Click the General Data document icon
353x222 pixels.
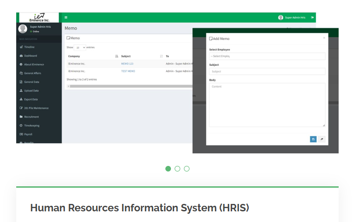point(21,82)
